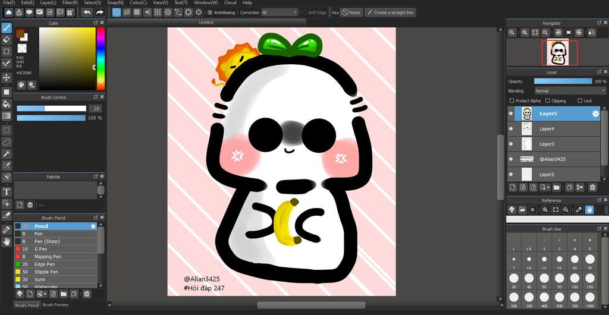609x315 pixels.
Task: Open the Layer menu
Action: click(48, 3)
